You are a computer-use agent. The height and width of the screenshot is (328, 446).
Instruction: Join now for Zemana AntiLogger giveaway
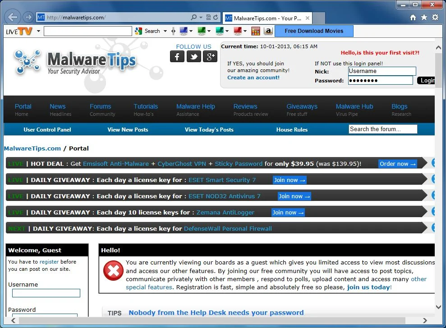click(x=288, y=212)
